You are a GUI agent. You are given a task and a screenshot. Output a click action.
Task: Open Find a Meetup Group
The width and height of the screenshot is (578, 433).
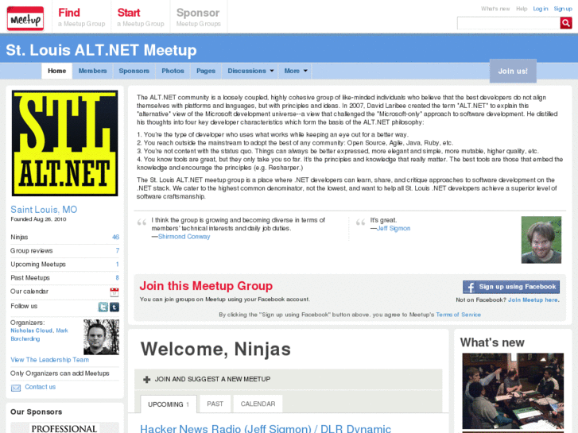81,17
